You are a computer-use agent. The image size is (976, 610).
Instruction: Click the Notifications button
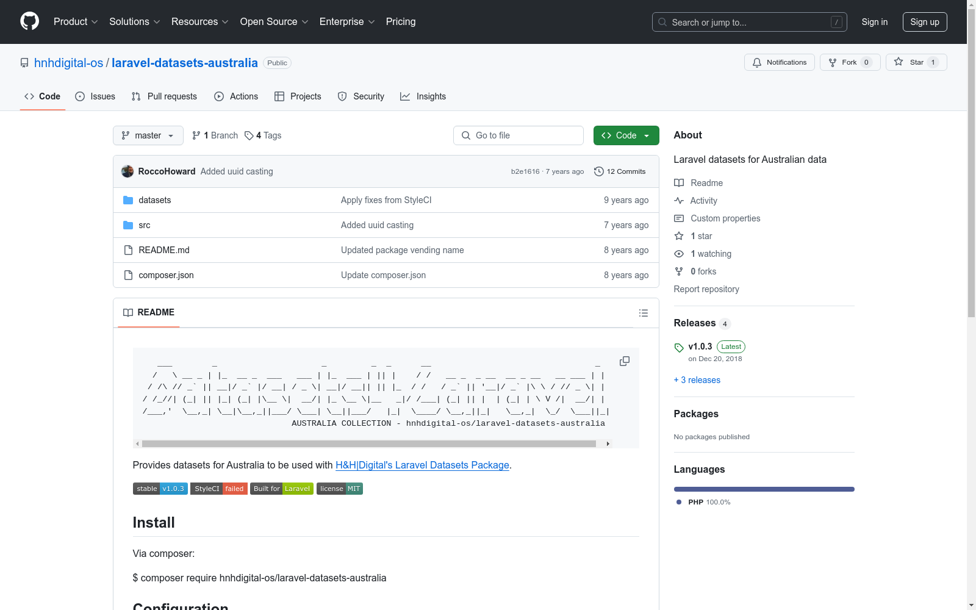779,62
